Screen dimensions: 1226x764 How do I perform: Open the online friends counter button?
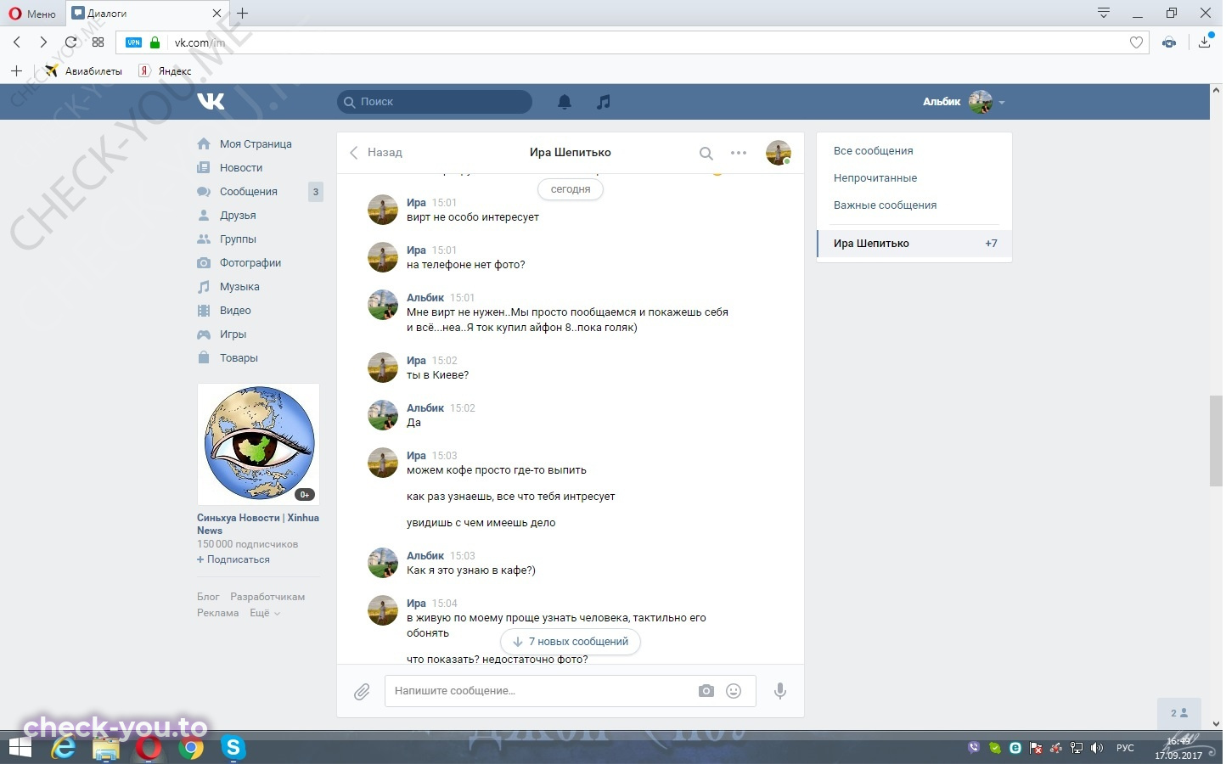tap(1179, 713)
